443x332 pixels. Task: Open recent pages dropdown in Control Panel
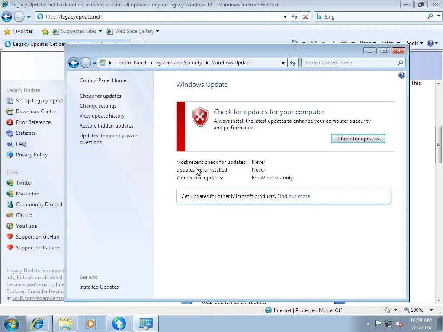click(x=94, y=63)
